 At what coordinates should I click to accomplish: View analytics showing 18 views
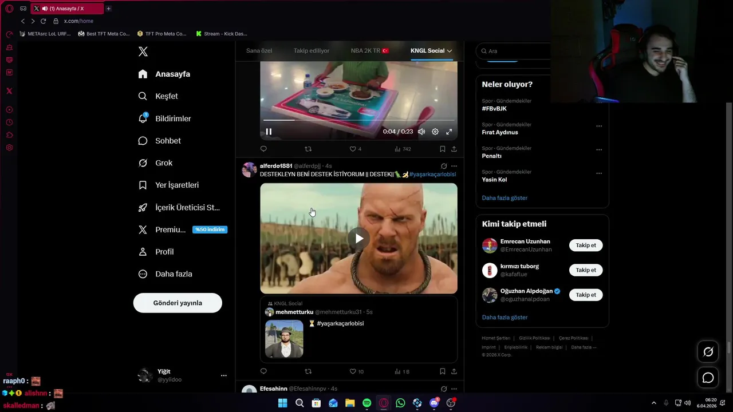click(402, 371)
